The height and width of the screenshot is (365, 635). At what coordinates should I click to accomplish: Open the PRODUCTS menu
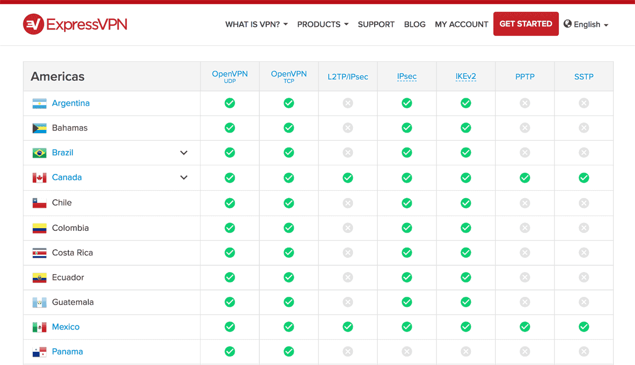pos(322,24)
